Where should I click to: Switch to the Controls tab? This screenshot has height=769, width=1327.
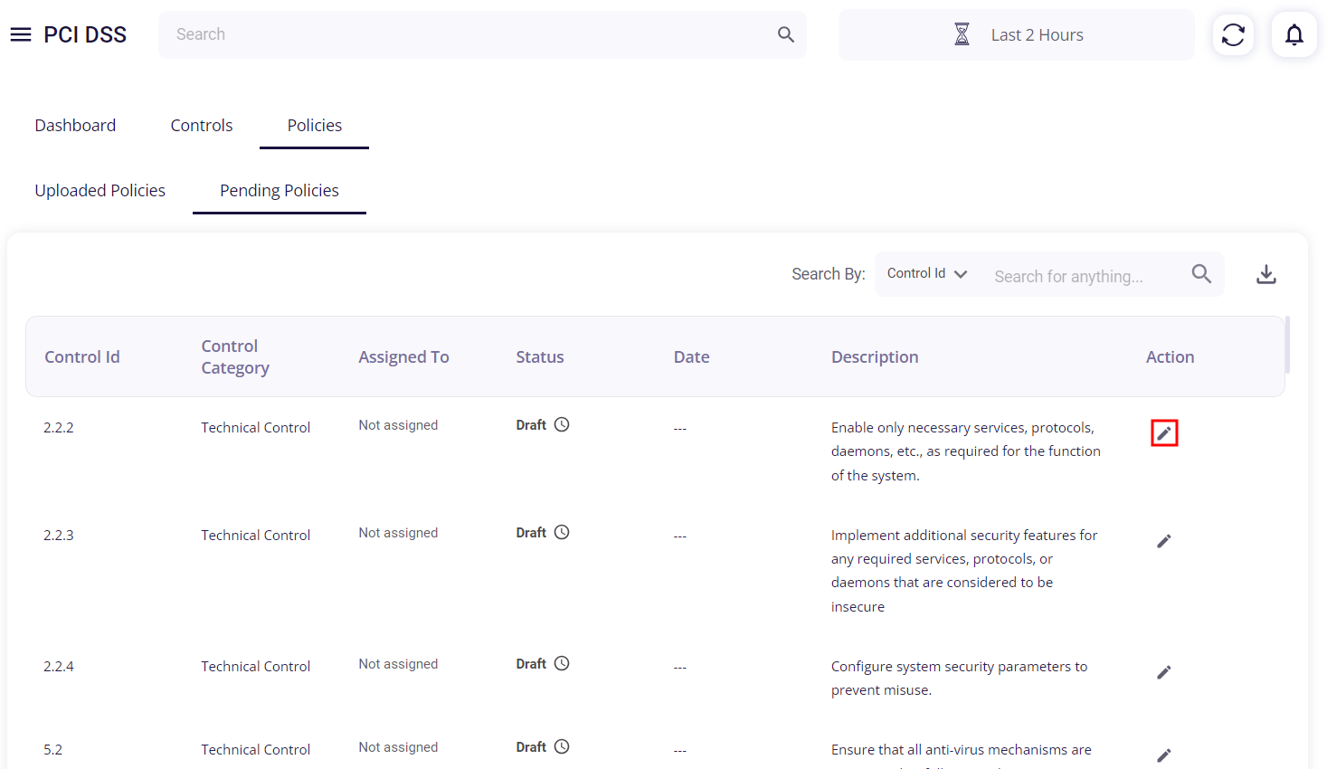(x=202, y=125)
